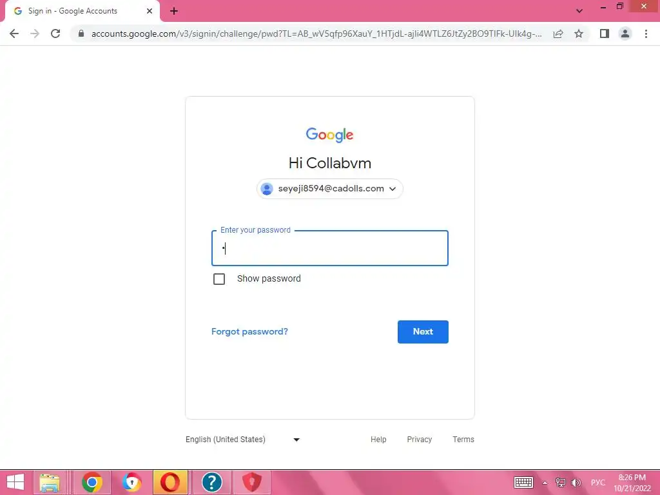Viewport: 660px width, 495px height.
Task: Switch account seyeji8594@cadolls.com chip
Action: tap(329, 189)
